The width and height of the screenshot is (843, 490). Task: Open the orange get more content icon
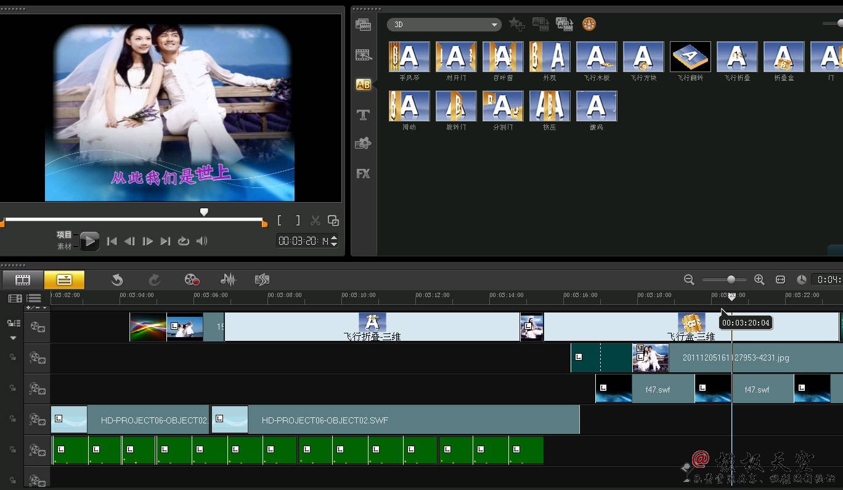(589, 25)
